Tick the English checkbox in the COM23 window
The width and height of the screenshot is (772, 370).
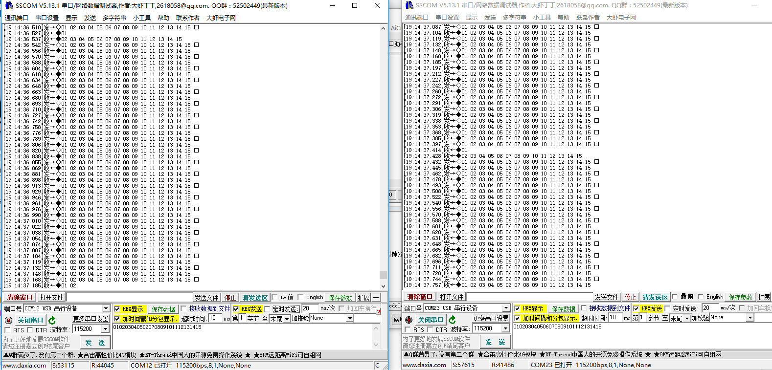[701, 297]
